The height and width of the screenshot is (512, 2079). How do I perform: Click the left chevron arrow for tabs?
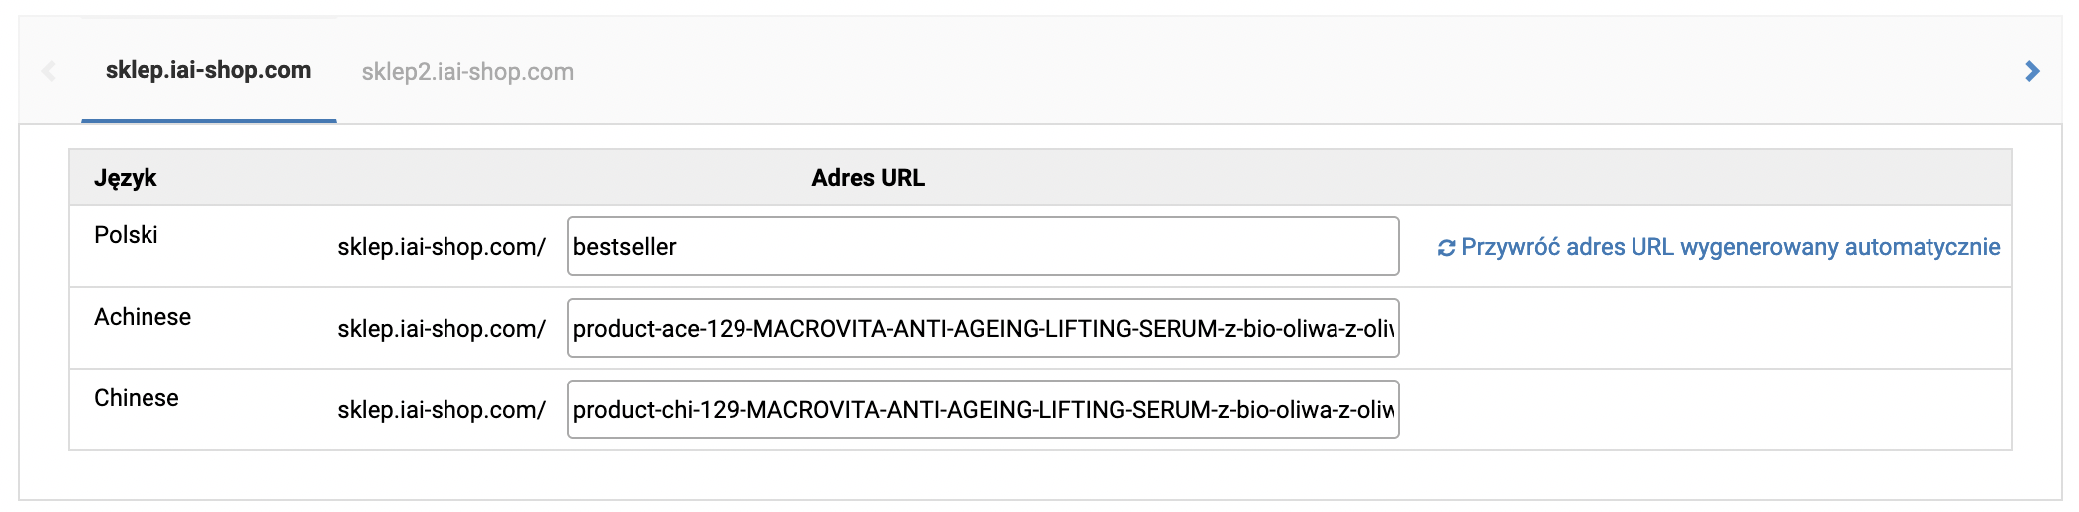[x=48, y=71]
